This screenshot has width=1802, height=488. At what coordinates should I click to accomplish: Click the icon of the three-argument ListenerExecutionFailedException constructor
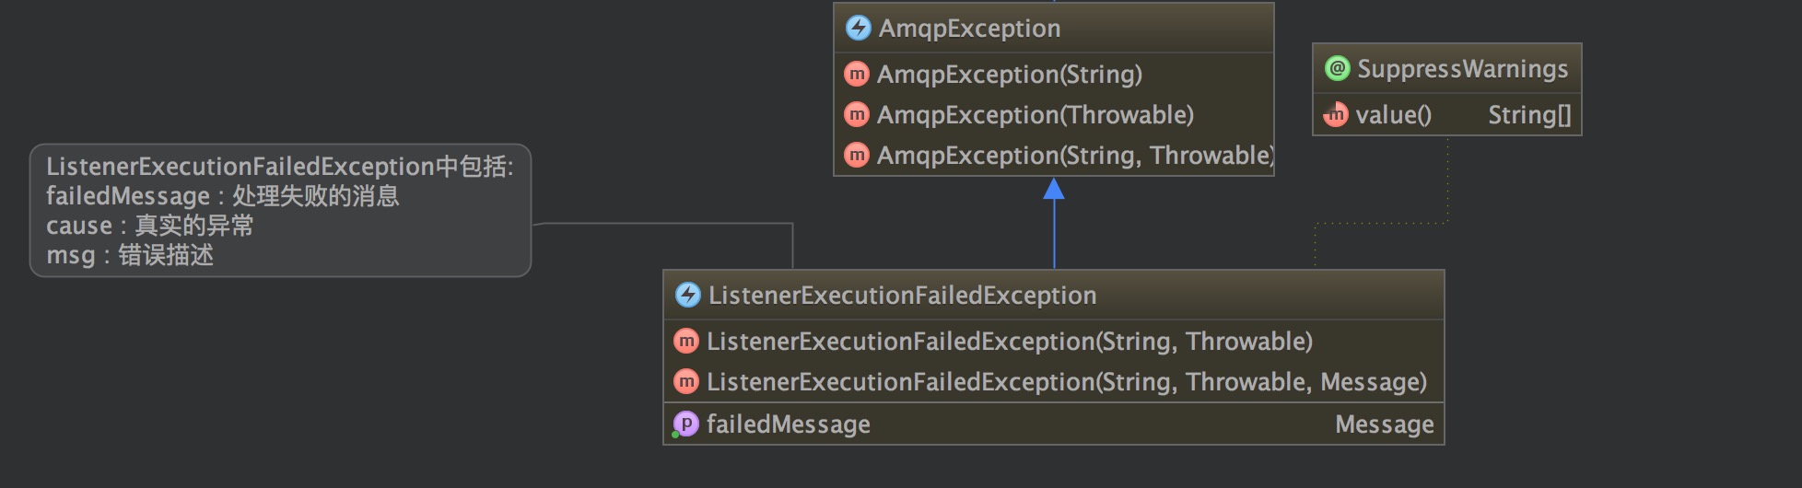[686, 381]
